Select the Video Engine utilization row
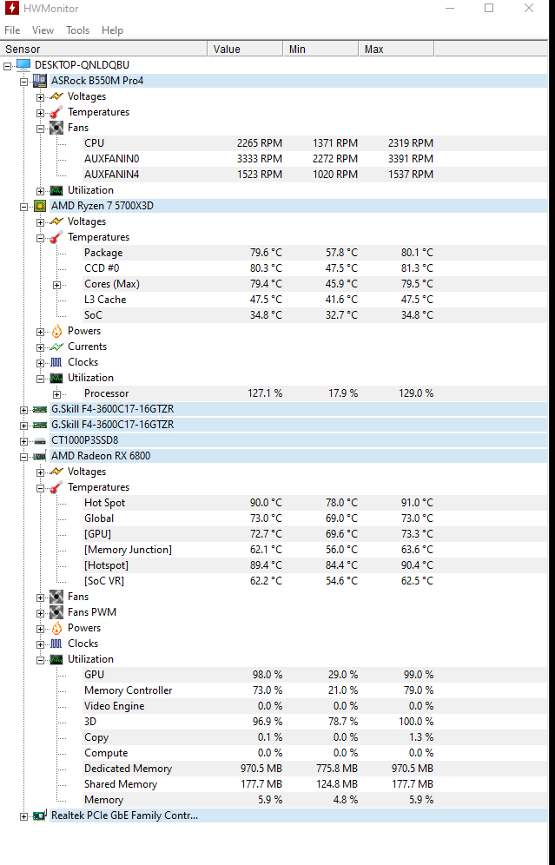 (258, 706)
